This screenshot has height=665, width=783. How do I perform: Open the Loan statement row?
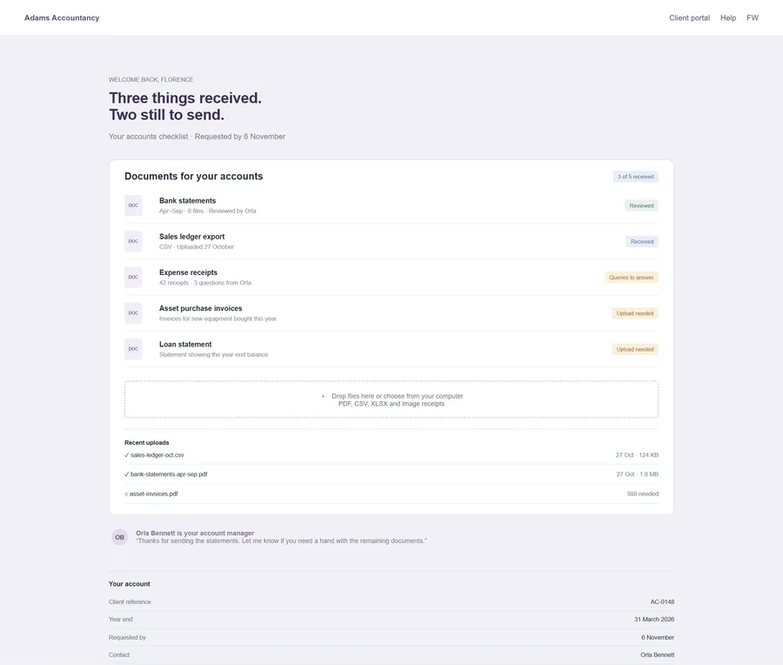click(x=391, y=349)
